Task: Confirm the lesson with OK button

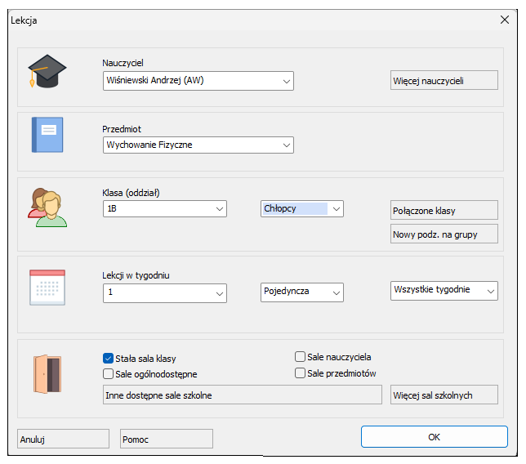Action: tap(434, 437)
